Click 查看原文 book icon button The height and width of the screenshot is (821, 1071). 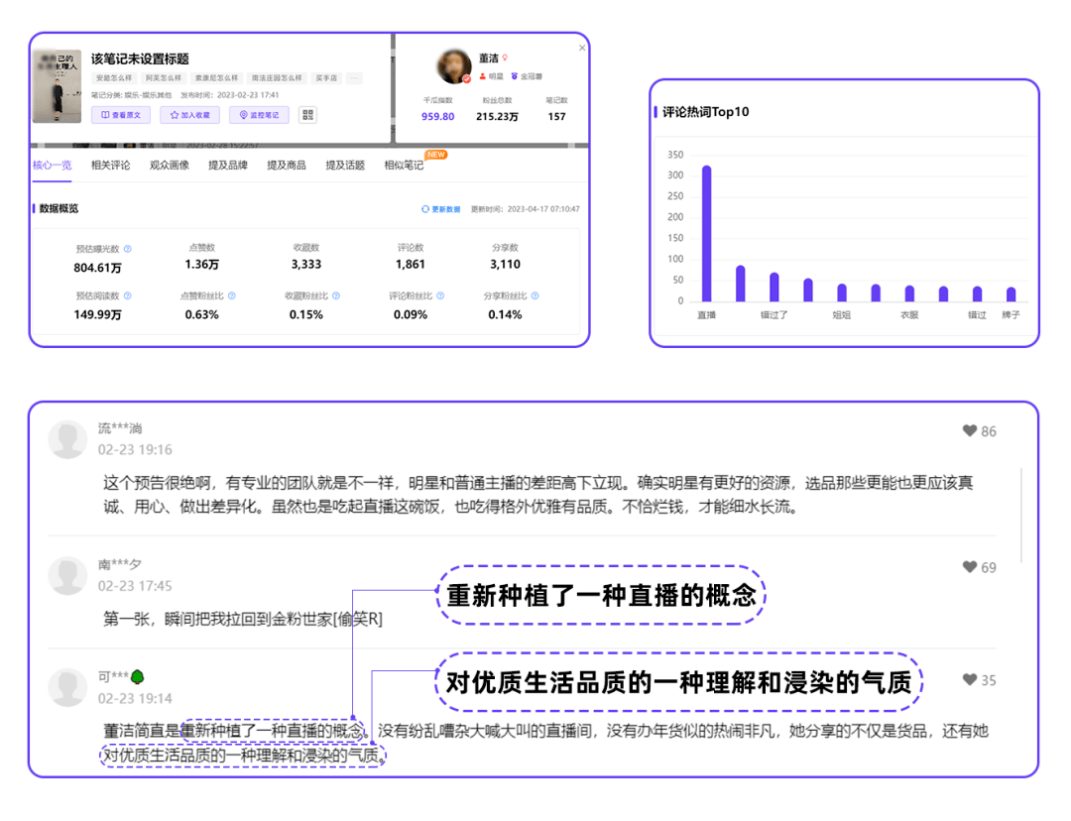click(x=122, y=115)
